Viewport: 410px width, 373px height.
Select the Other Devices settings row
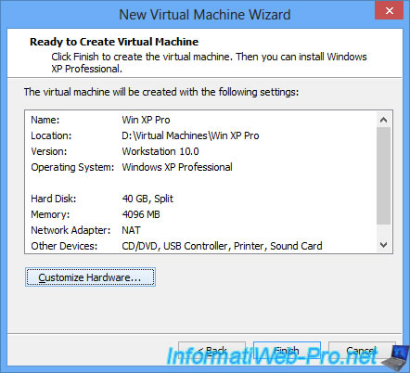(x=200, y=246)
